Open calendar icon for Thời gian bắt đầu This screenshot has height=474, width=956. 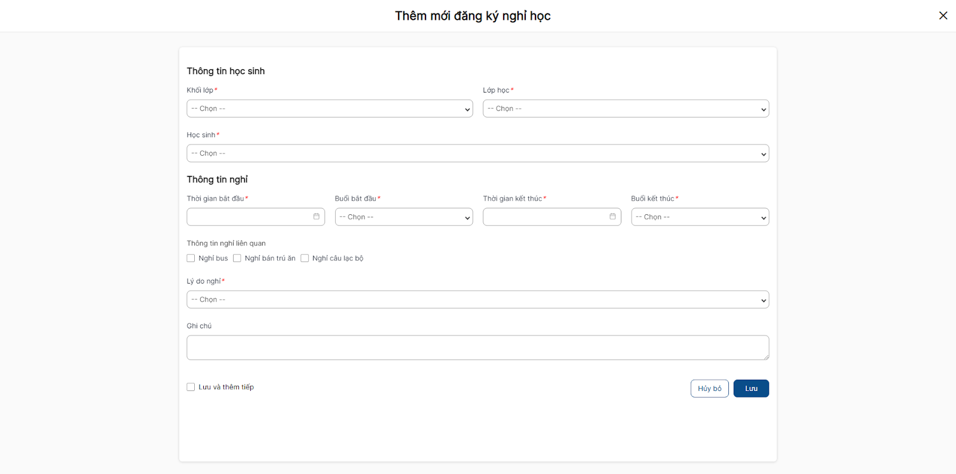(316, 217)
